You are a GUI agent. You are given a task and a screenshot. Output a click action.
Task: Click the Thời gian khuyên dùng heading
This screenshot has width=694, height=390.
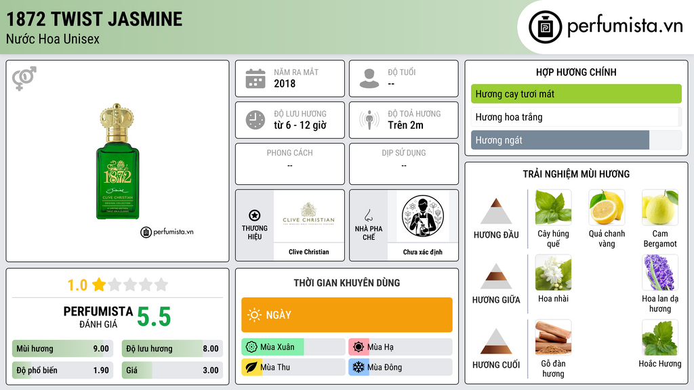[x=346, y=282]
